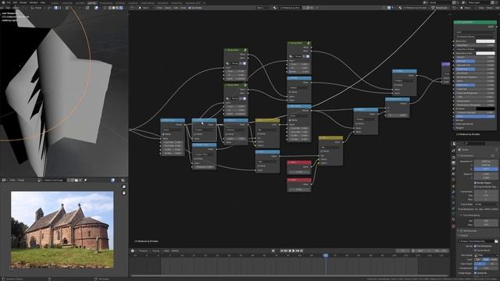Switch viewport to material preview shading

coord(117,8)
